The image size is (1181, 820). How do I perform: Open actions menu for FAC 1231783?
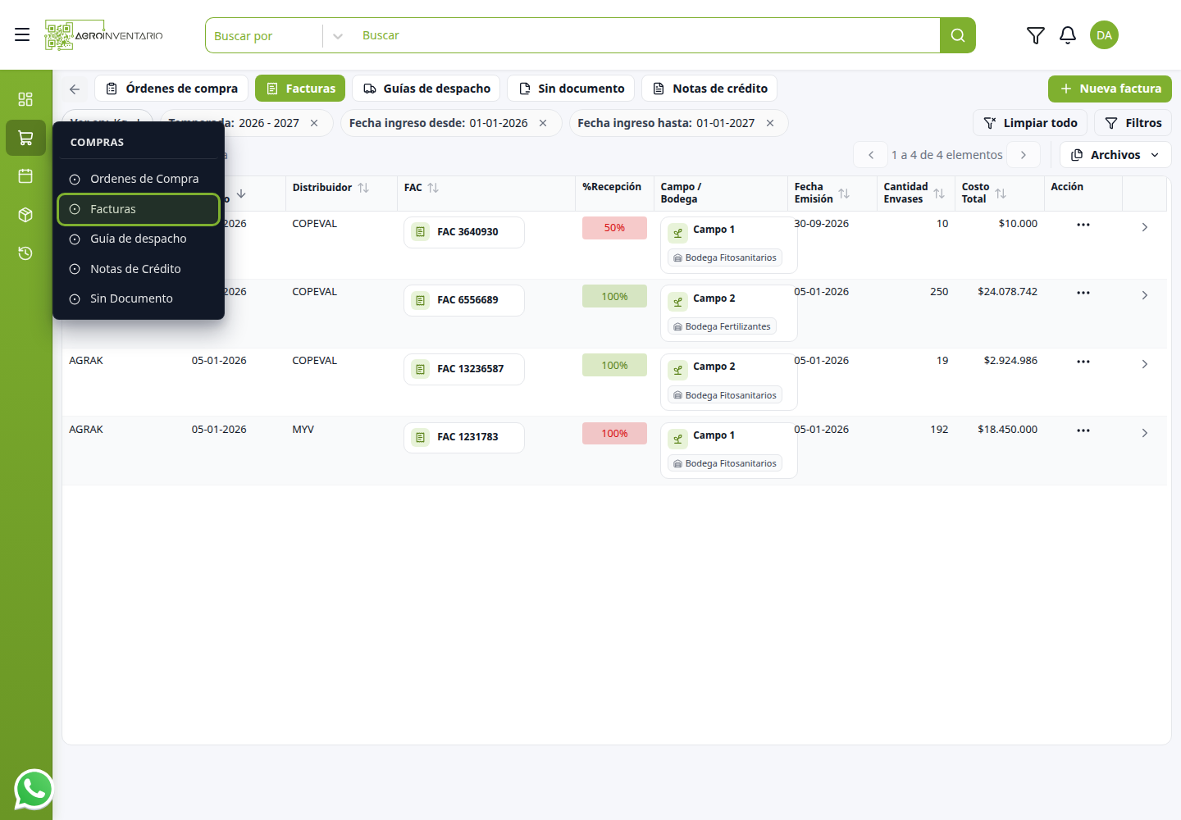tap(1083, 430)
